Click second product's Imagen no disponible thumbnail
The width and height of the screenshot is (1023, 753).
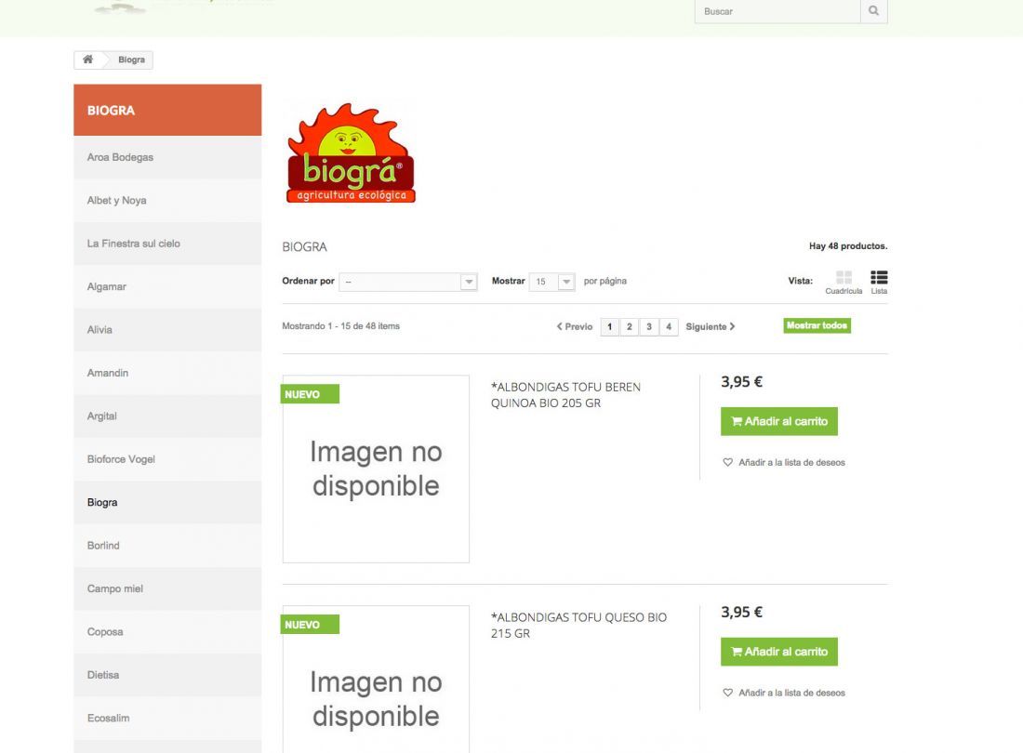click(x=376, y=680)
